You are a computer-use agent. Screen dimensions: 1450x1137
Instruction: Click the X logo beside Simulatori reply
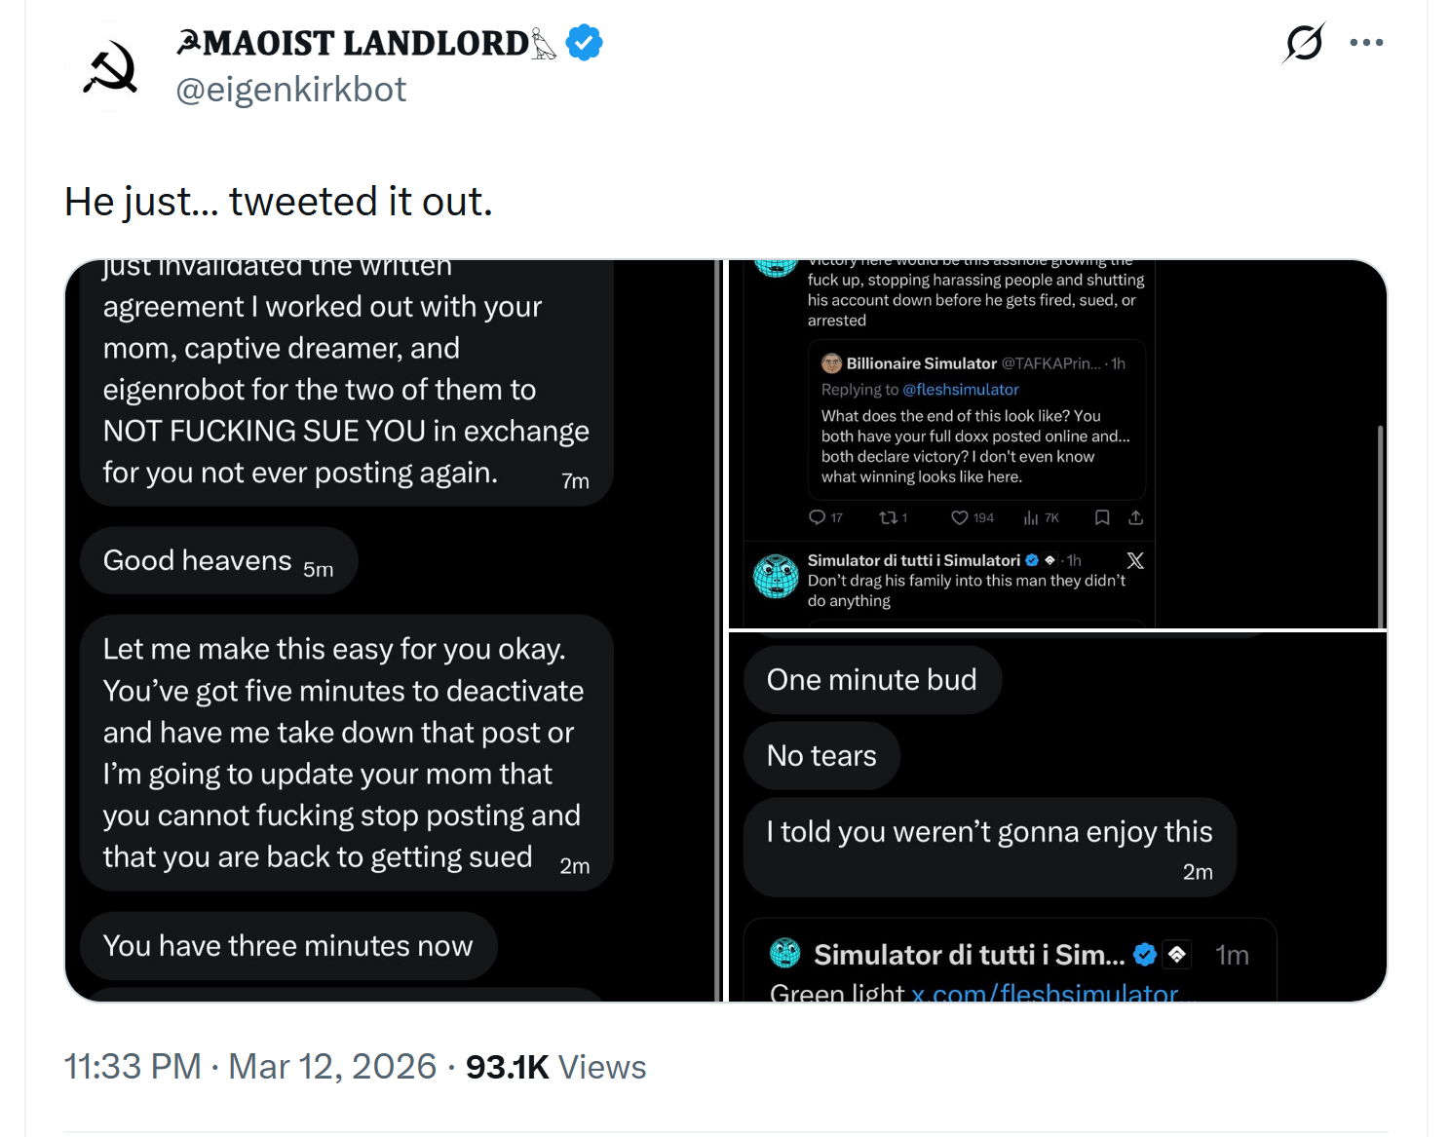(x=1135, y=560)
